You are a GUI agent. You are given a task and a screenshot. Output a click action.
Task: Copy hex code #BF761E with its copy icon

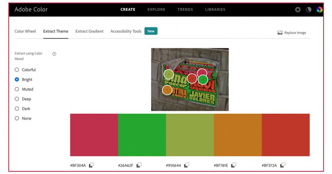pos(233,165)
